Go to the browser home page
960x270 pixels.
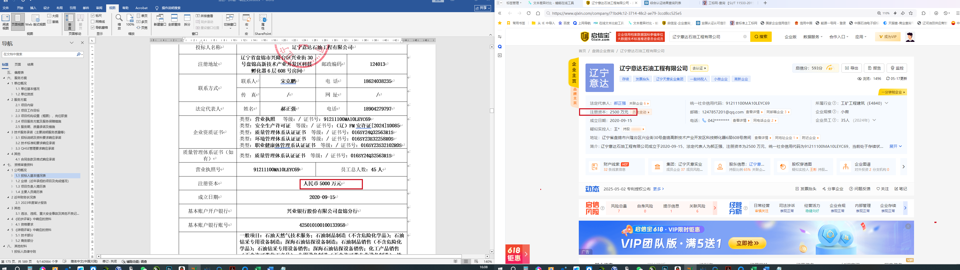(x=538, y=13)
